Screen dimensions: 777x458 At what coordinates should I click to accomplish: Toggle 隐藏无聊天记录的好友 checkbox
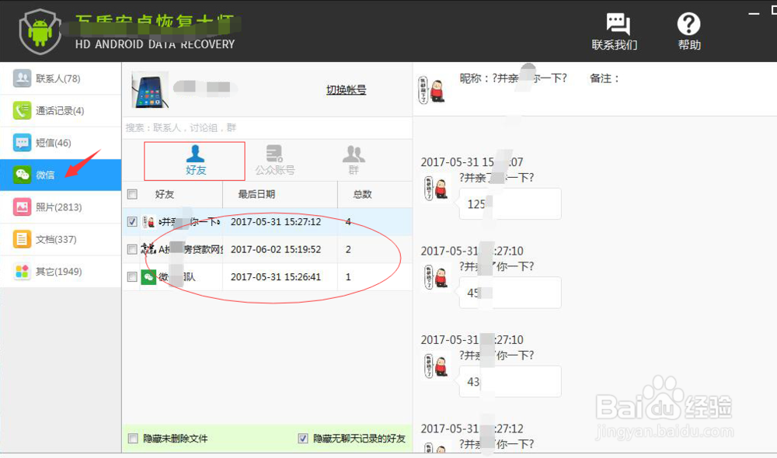tap(303, 438)
